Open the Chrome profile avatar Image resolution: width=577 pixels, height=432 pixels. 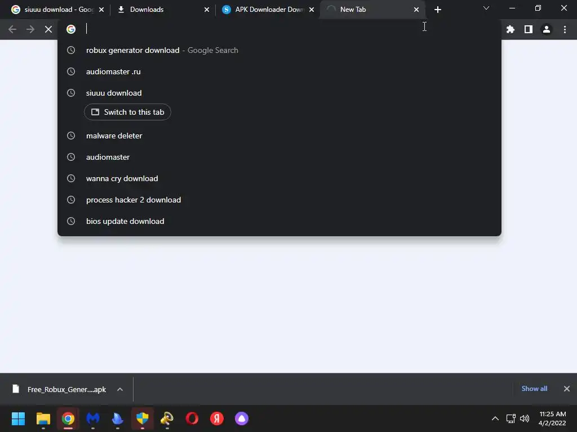[547, 29]
